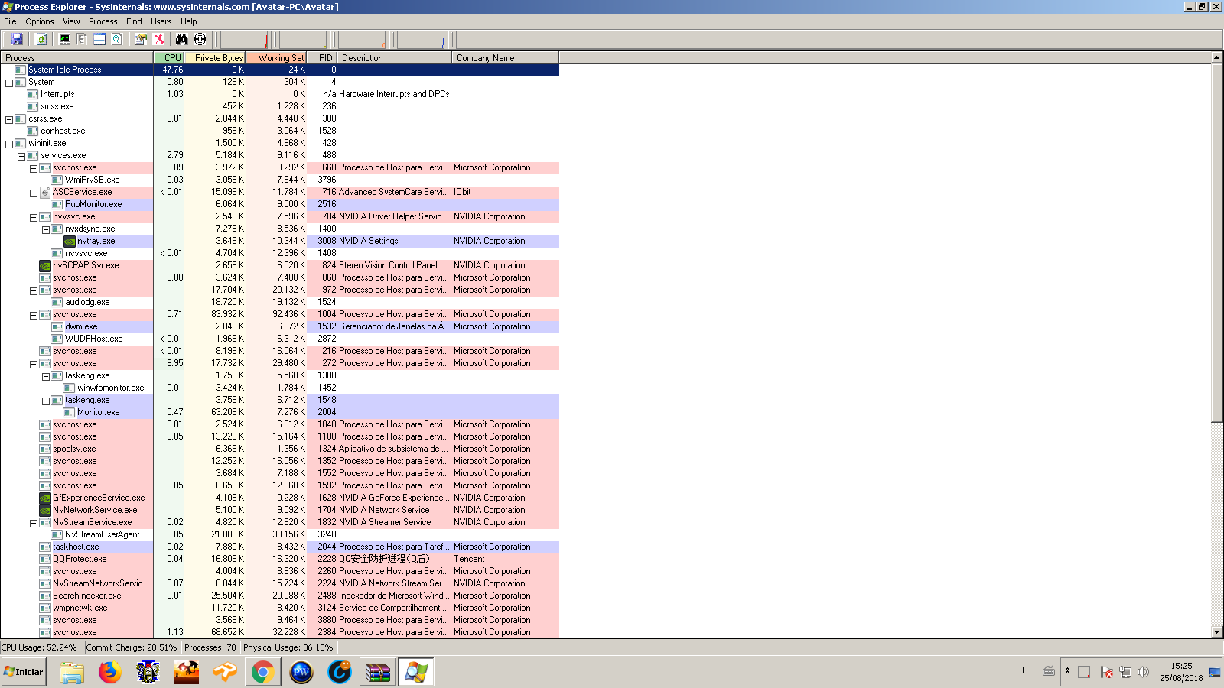Open Firefox from the taskbar

110,672
